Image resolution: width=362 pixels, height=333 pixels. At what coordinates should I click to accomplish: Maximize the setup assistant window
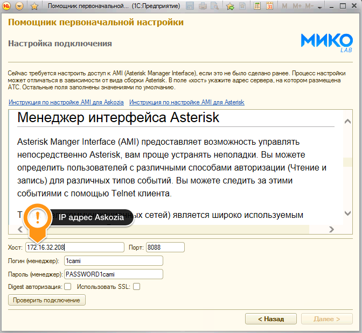point(343,6)
